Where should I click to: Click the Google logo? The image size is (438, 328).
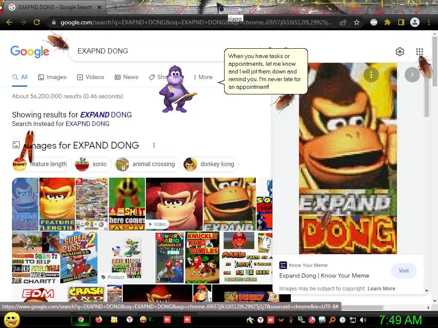[30, 51]
